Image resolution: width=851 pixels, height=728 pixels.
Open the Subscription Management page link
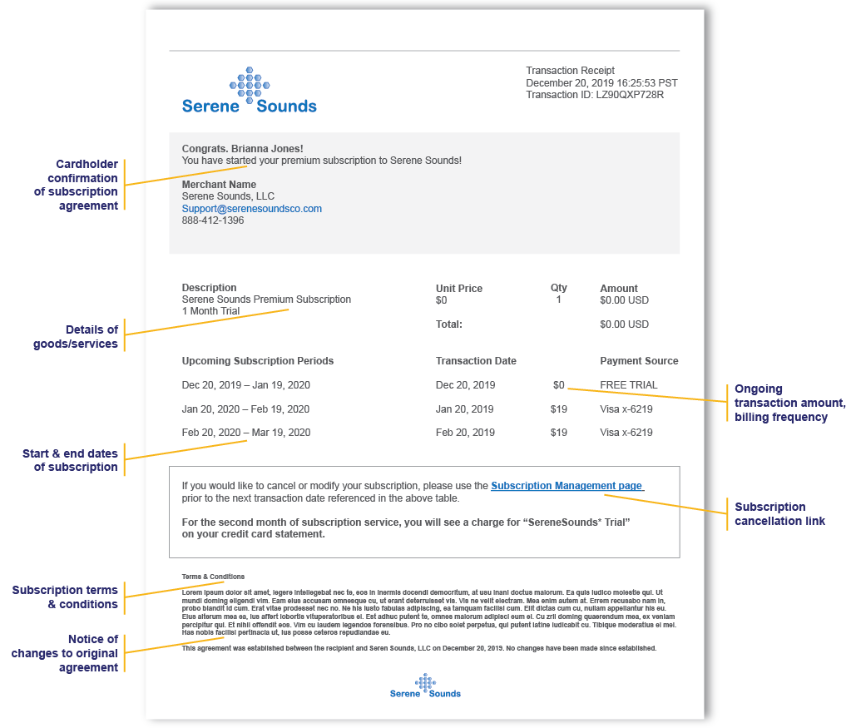567,486
